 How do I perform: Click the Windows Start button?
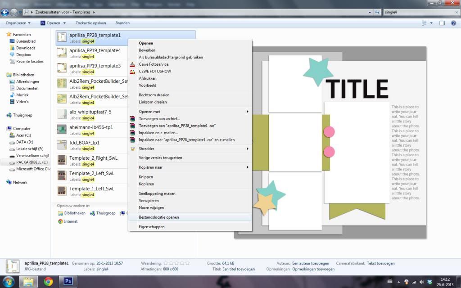click(x=8, y=282)
